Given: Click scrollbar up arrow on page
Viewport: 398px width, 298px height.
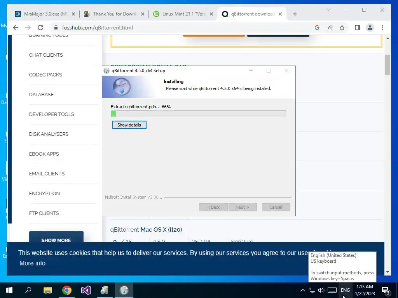Looking at the screenshot, I should [x=388, y=38].
